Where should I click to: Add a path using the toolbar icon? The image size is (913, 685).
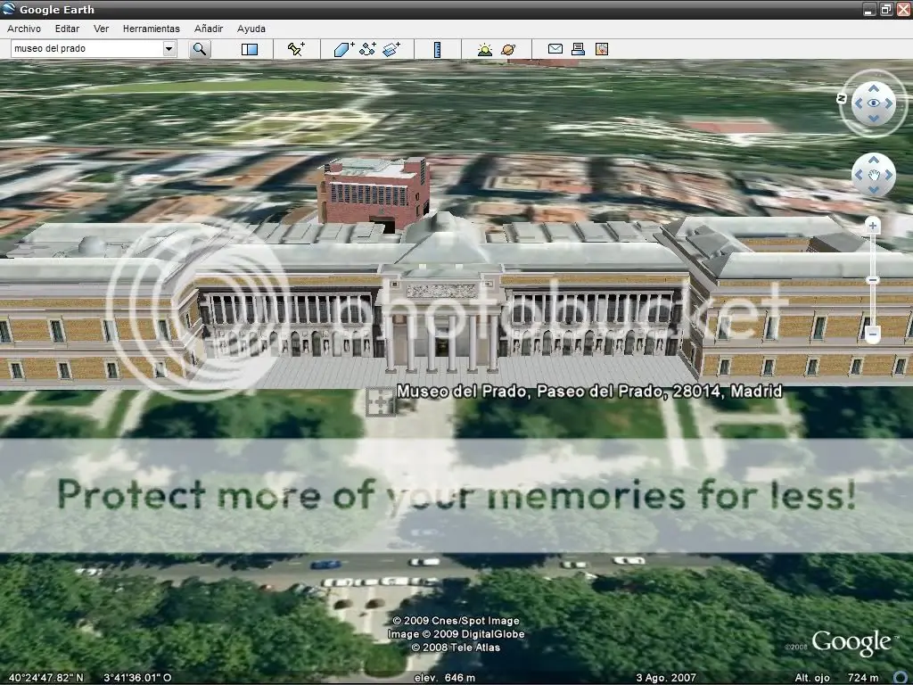point(367,49)
